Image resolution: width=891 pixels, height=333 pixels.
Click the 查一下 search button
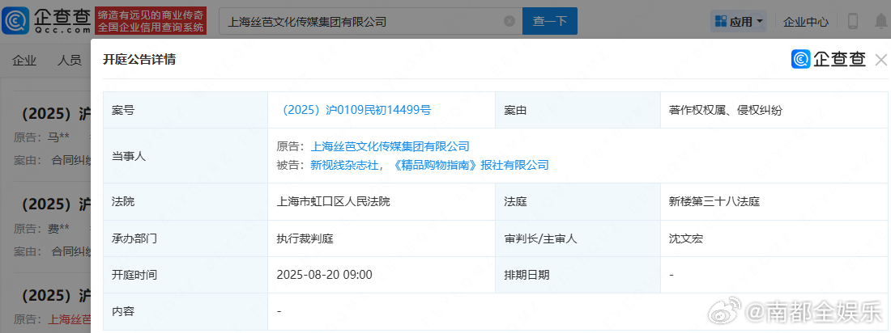(x=549, y=22)
